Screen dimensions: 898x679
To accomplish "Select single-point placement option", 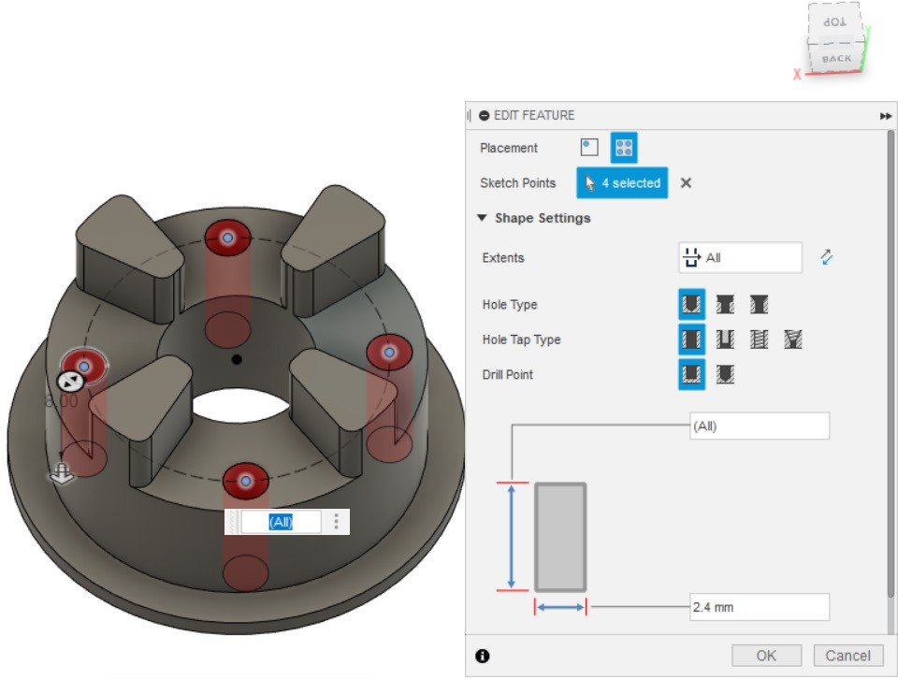I will point(589,148).
